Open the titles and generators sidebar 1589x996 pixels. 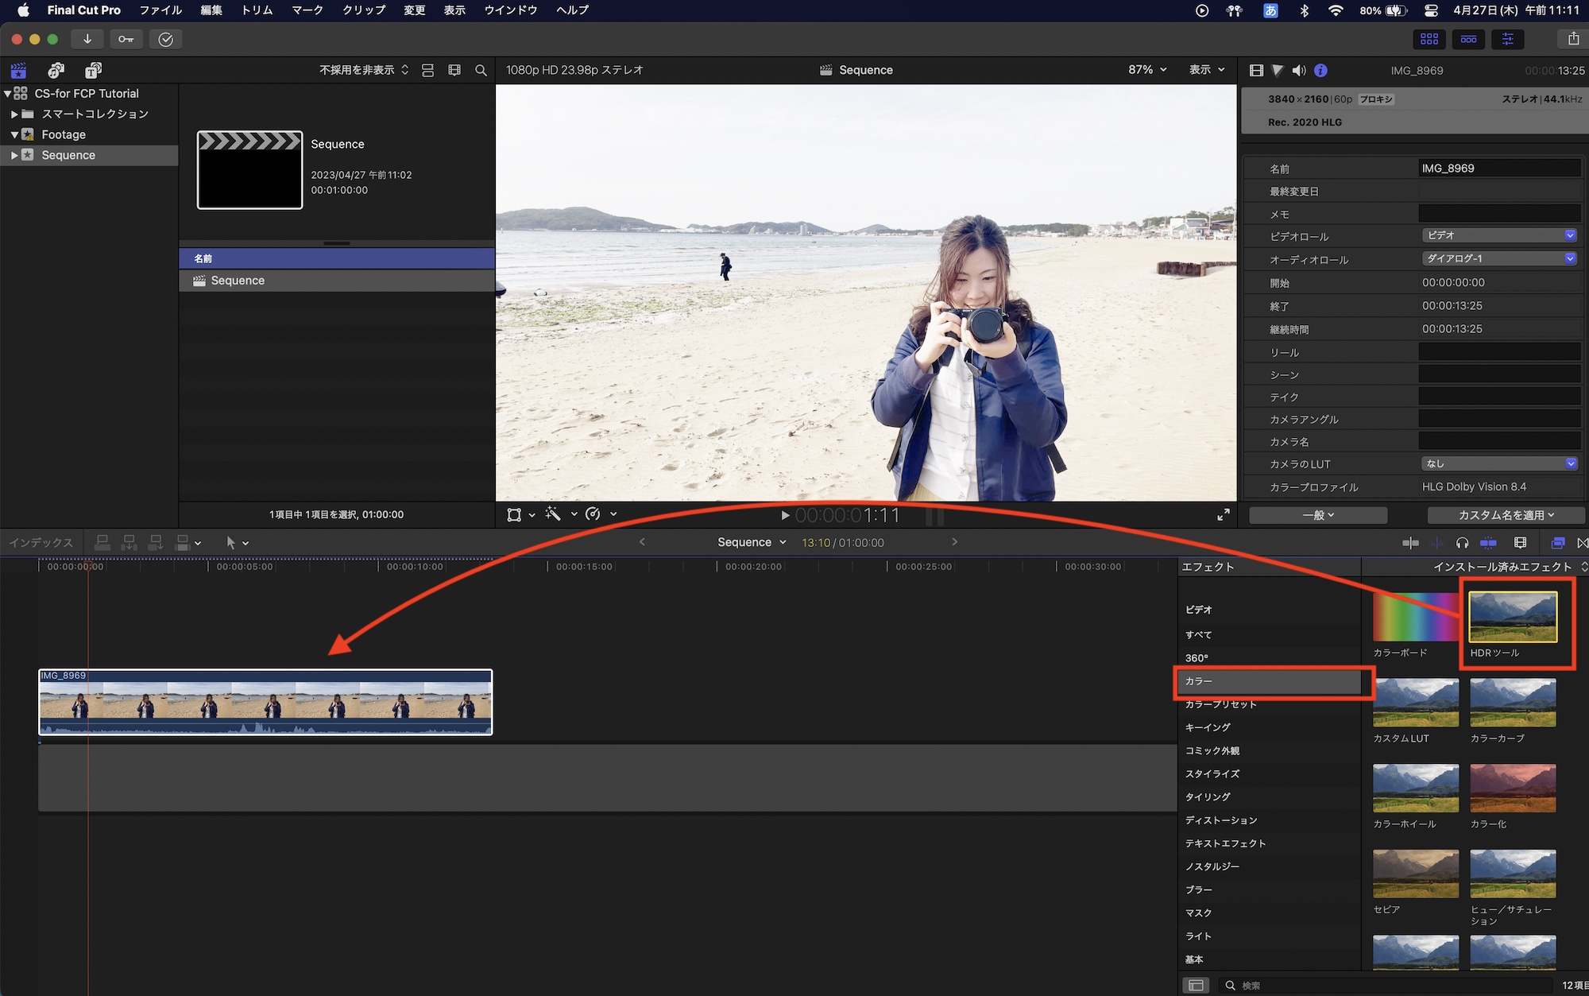coord(93,70)
